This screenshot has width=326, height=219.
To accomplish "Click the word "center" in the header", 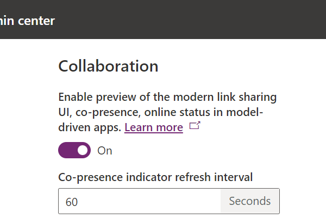I will tap(37, 21).
